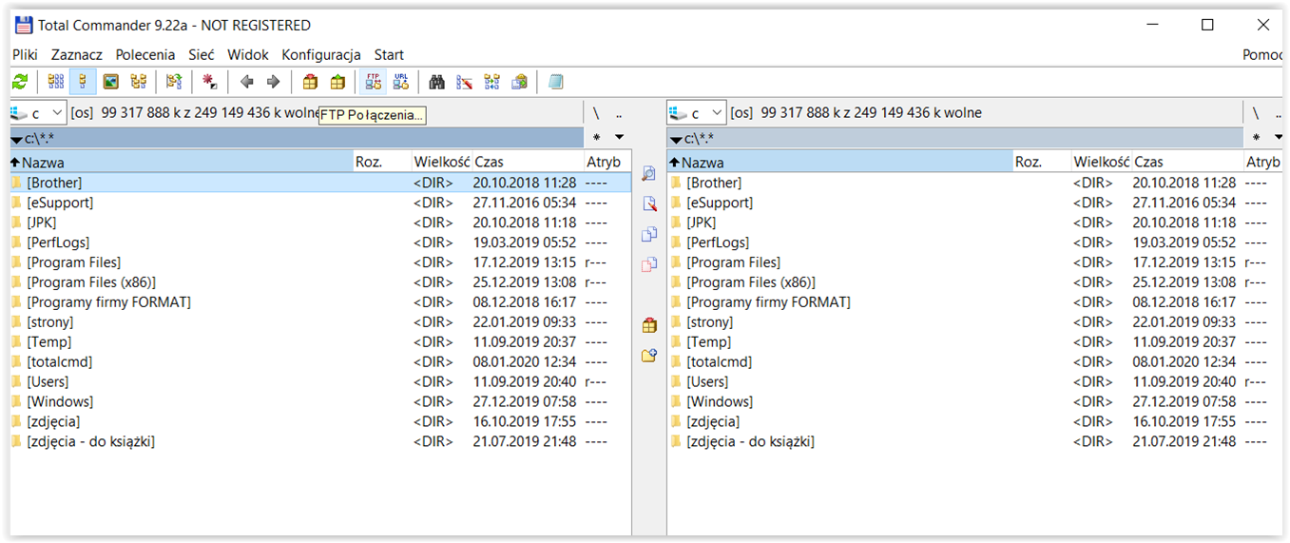This screenshot has height=543, width=1290.
Task: Click the multi-rename tool icon
Action: point(464,83)
